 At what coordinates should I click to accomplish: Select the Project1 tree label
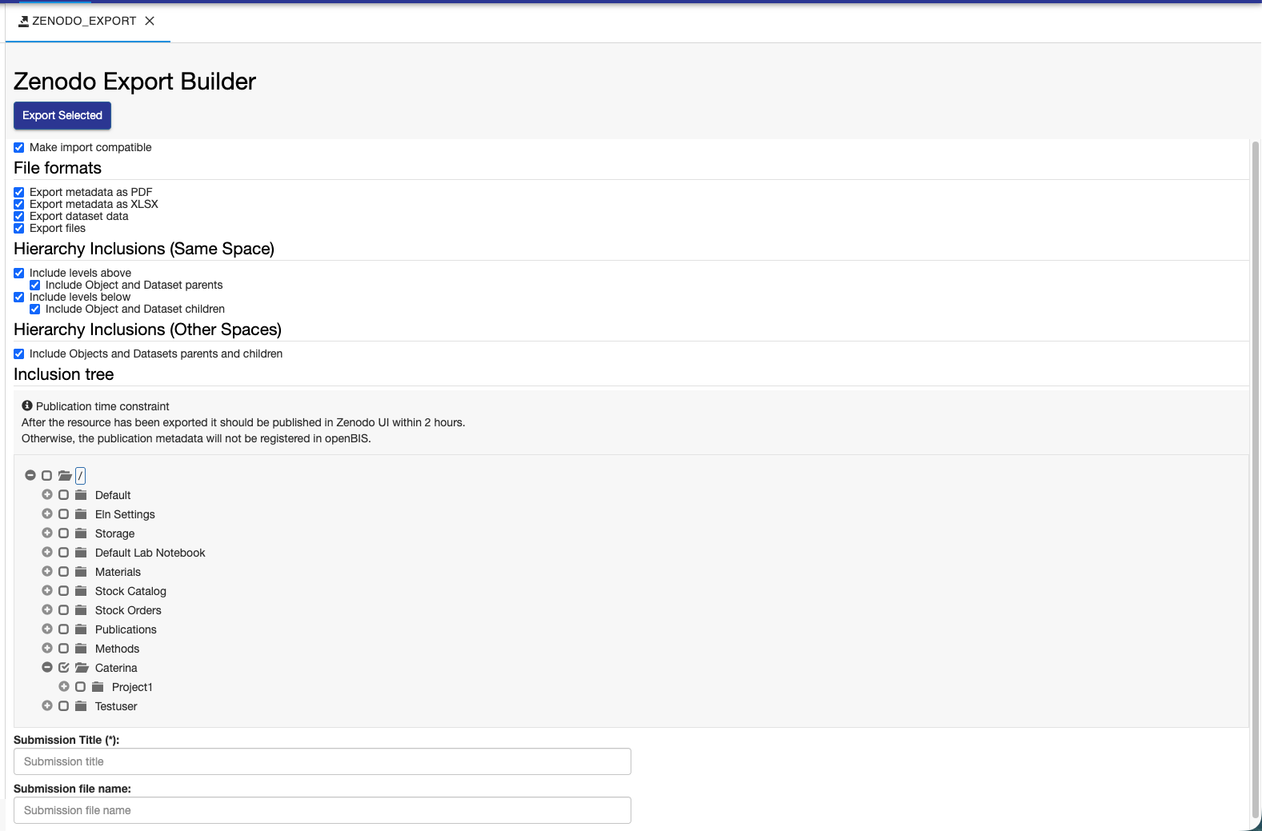tap(132, 687)
